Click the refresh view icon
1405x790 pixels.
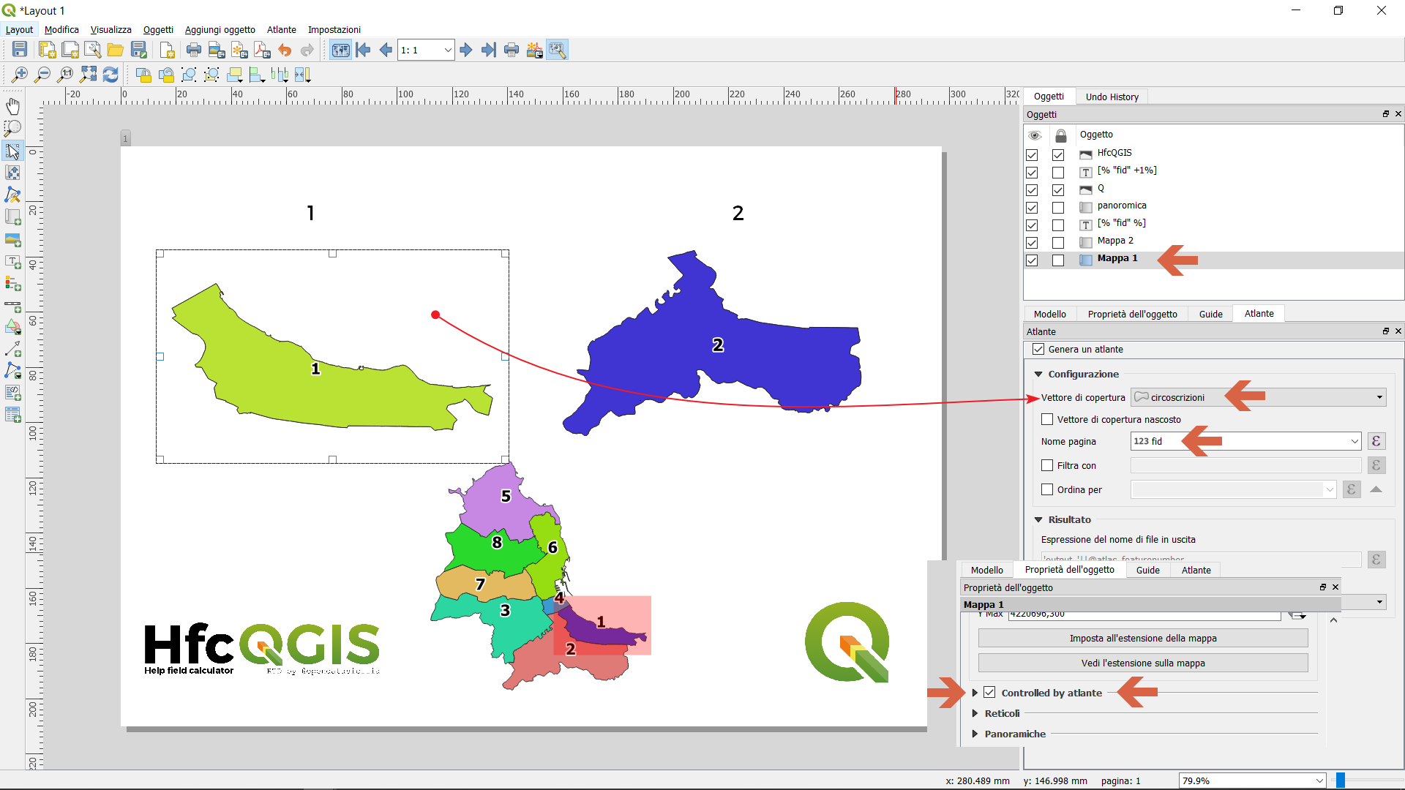tap(110, 75)
